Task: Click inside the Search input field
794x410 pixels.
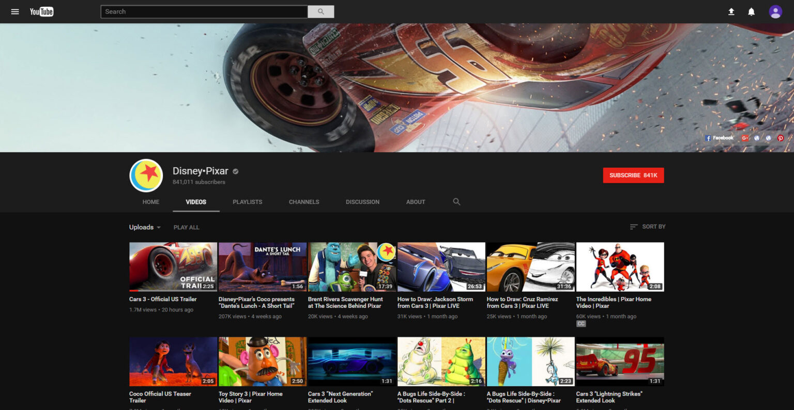Action: click(x=204, y=11)
